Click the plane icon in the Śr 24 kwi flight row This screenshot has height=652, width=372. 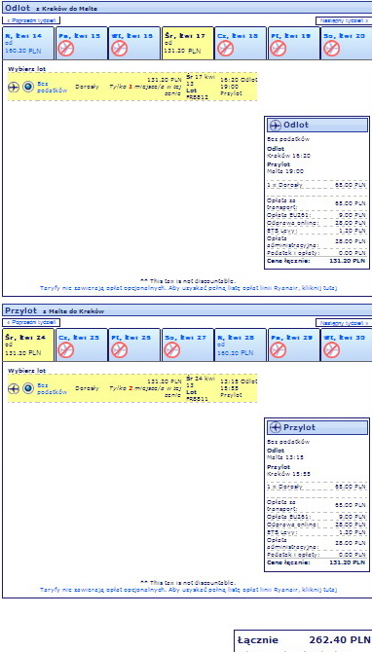[14, 388]
